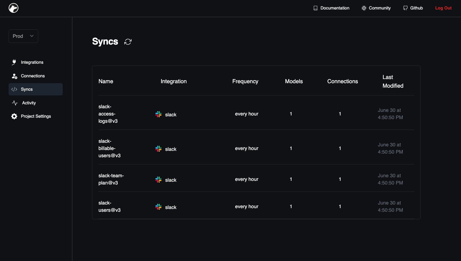This screenshot has height=261, width=461.
Task: Click the Last Modified column header
Action: pos(393,81)
